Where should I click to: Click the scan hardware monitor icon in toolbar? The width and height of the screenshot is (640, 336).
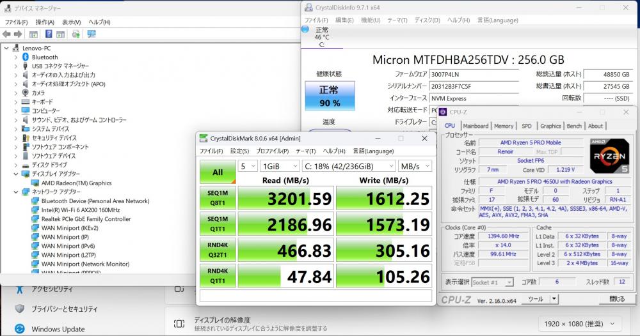click(92, 34)
